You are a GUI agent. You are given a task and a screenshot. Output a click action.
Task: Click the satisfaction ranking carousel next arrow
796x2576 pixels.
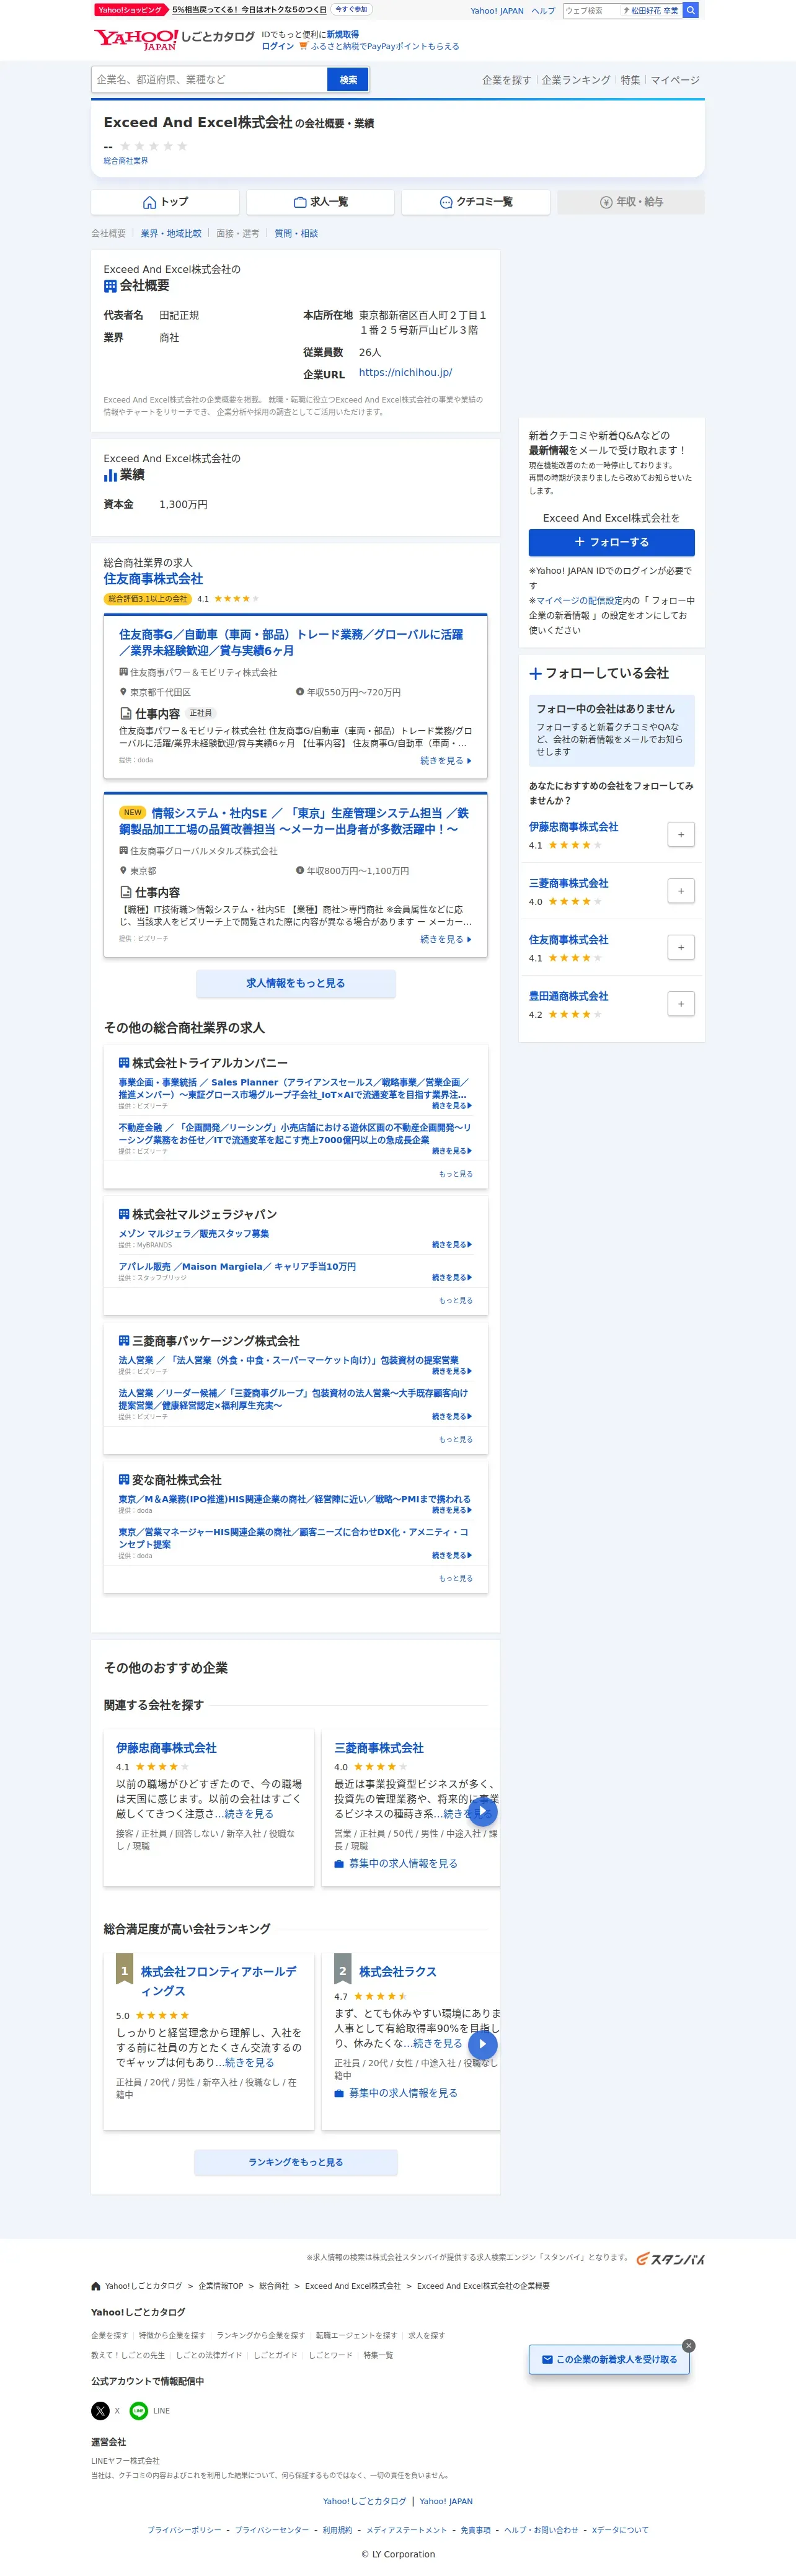[483, 2044]
